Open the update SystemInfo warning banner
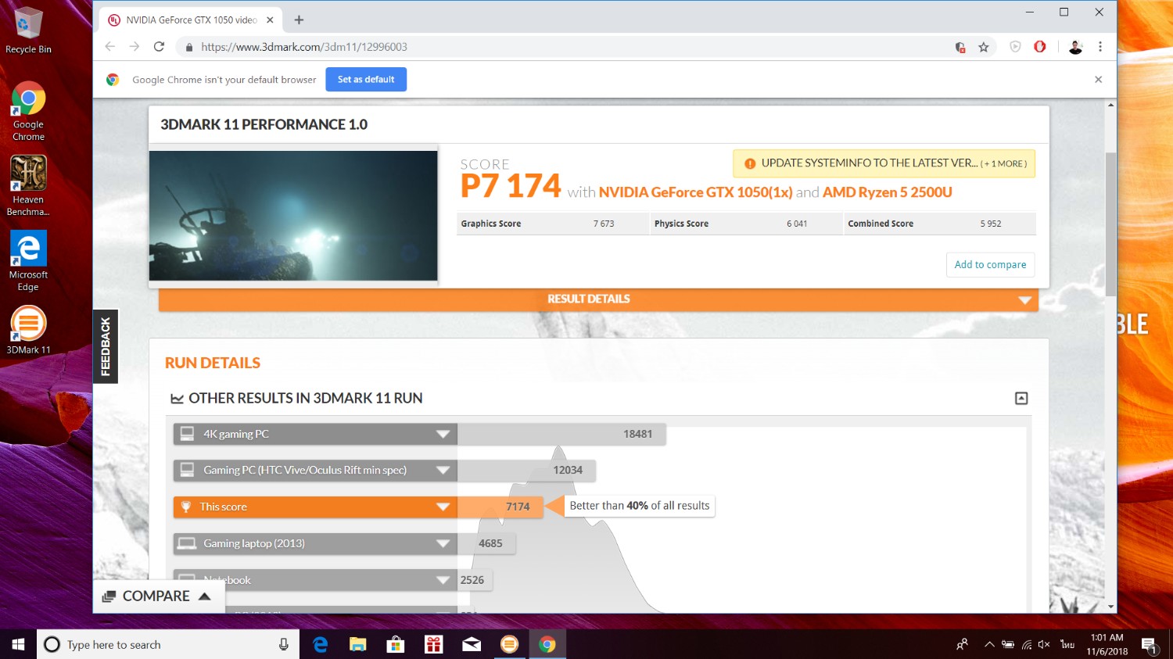The height and width of the screenshot is (659, 1173). 884,163
